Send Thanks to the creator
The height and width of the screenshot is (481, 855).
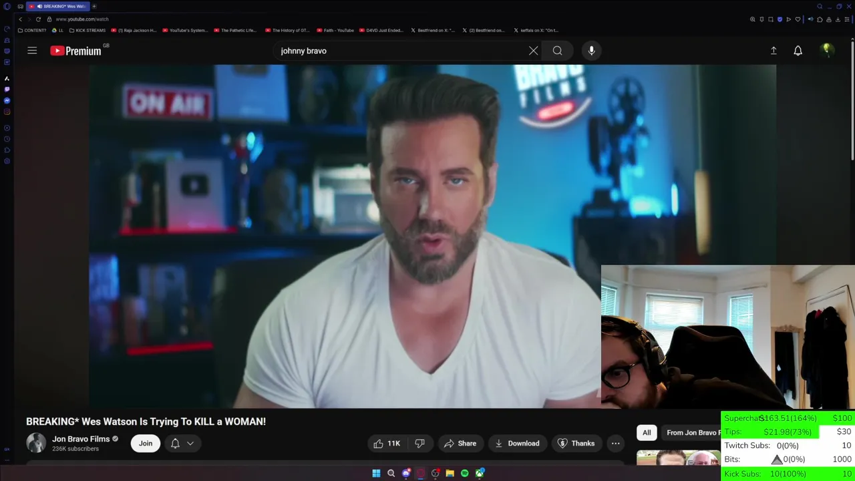[576, 444]
